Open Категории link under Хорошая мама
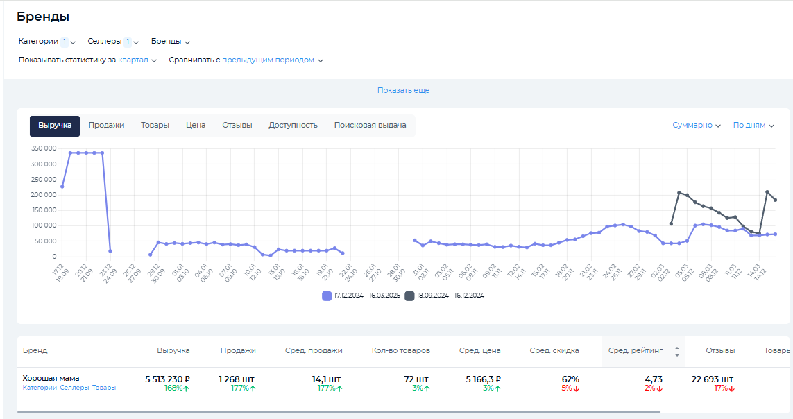The width and height of the screenshot is (793, 419). [40, 388]
